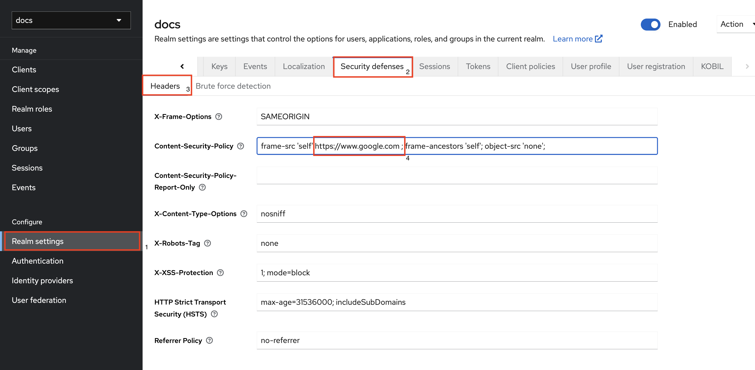Click the Referrer Policy input field
The height and width of the screenshot is (370, 755).
click(457, 341)
